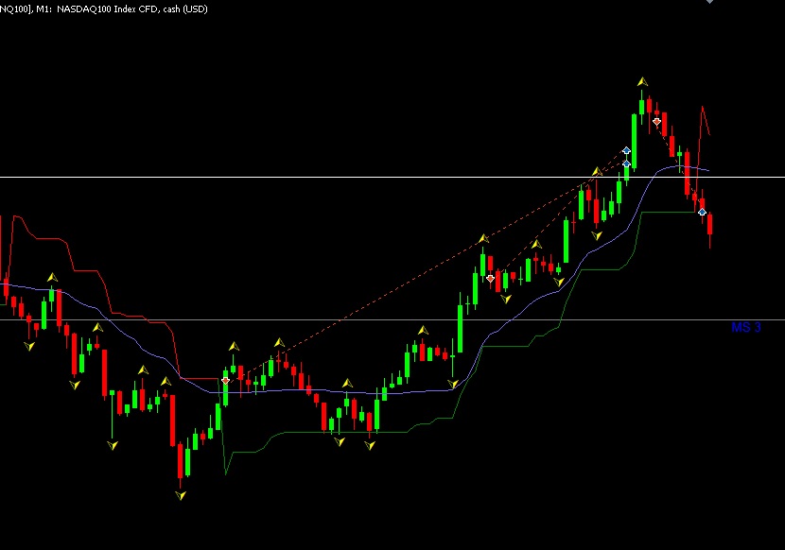Viewport: 785px width, 550px height.
Task: Click the down fractal arrow below the lowest candle
Action: point(181,495)
